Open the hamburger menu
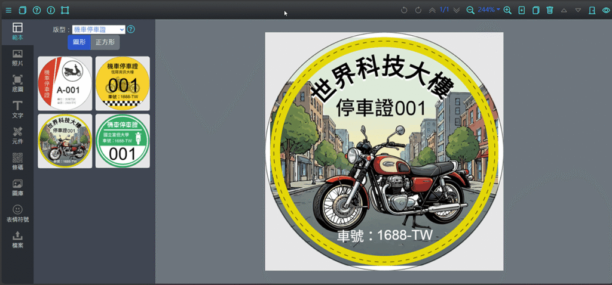Viewport: 612px width, 285px height. tap(8, 10)
